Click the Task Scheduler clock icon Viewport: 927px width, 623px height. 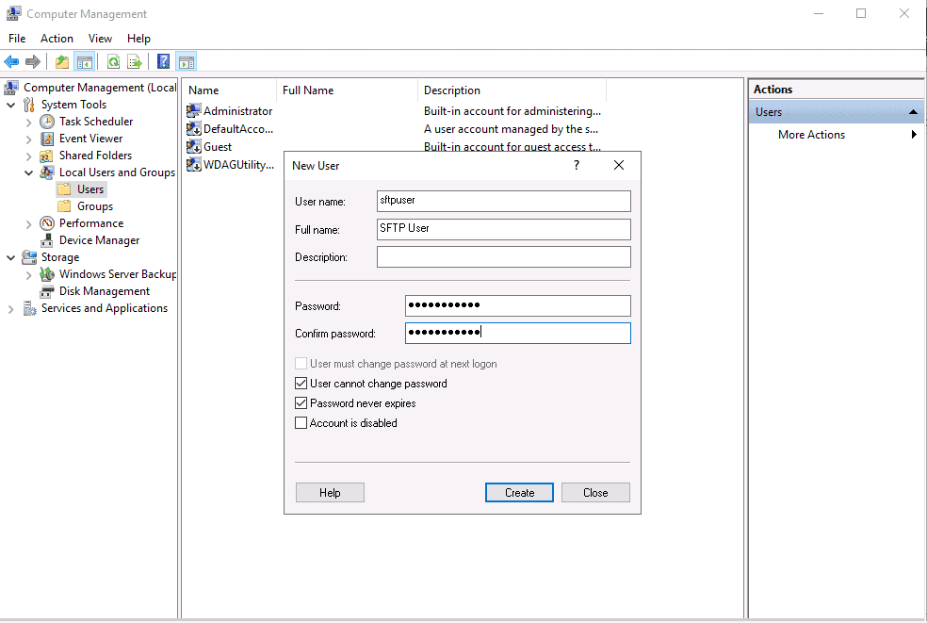(x=47, y=122)
